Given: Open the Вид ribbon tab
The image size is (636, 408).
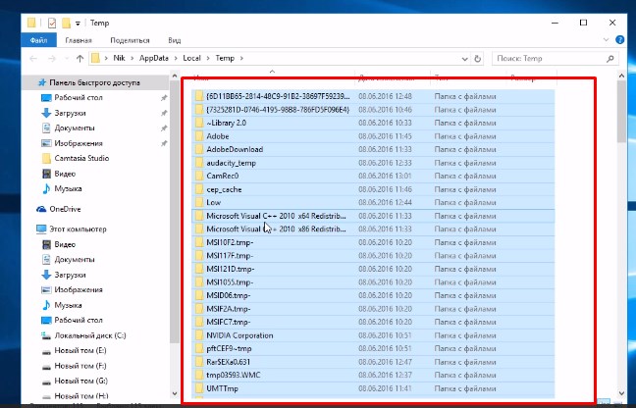Looking at the screenshot, I should pos(175,40).
